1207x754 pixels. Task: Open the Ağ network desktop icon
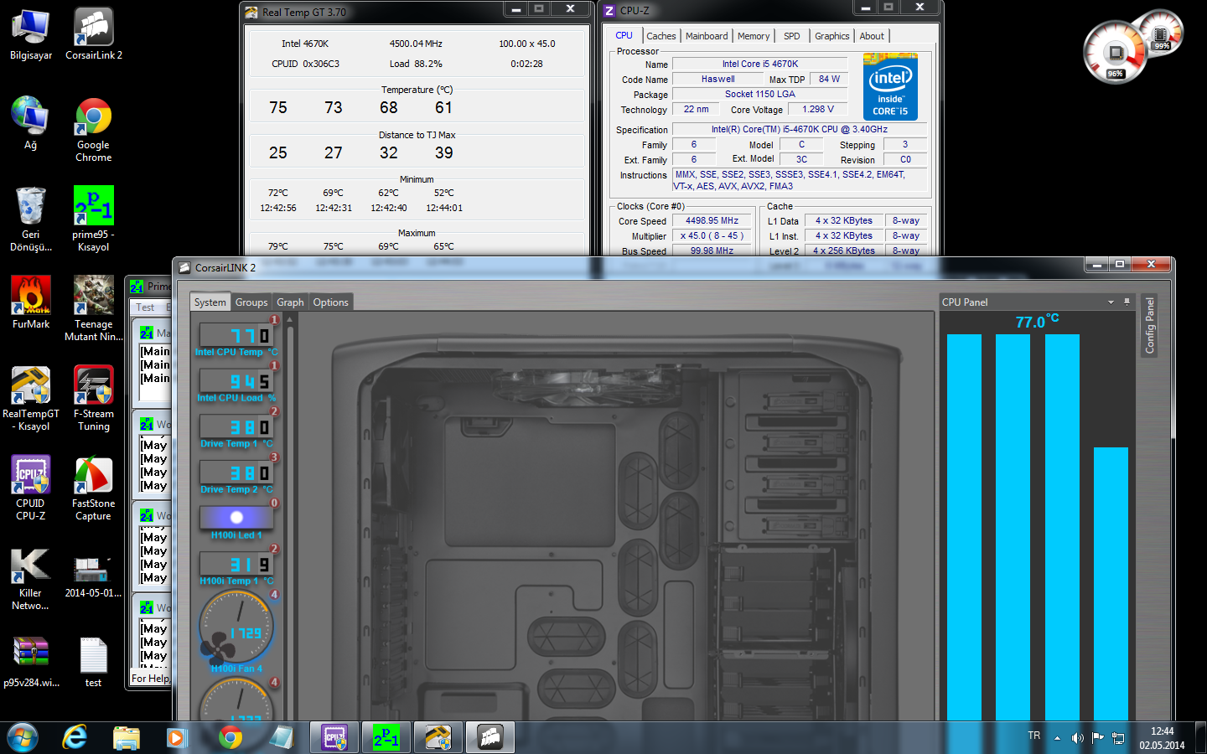pos(31,123)
